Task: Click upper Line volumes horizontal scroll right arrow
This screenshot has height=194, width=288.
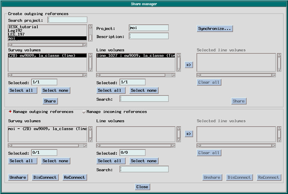Action: point(173,75)
